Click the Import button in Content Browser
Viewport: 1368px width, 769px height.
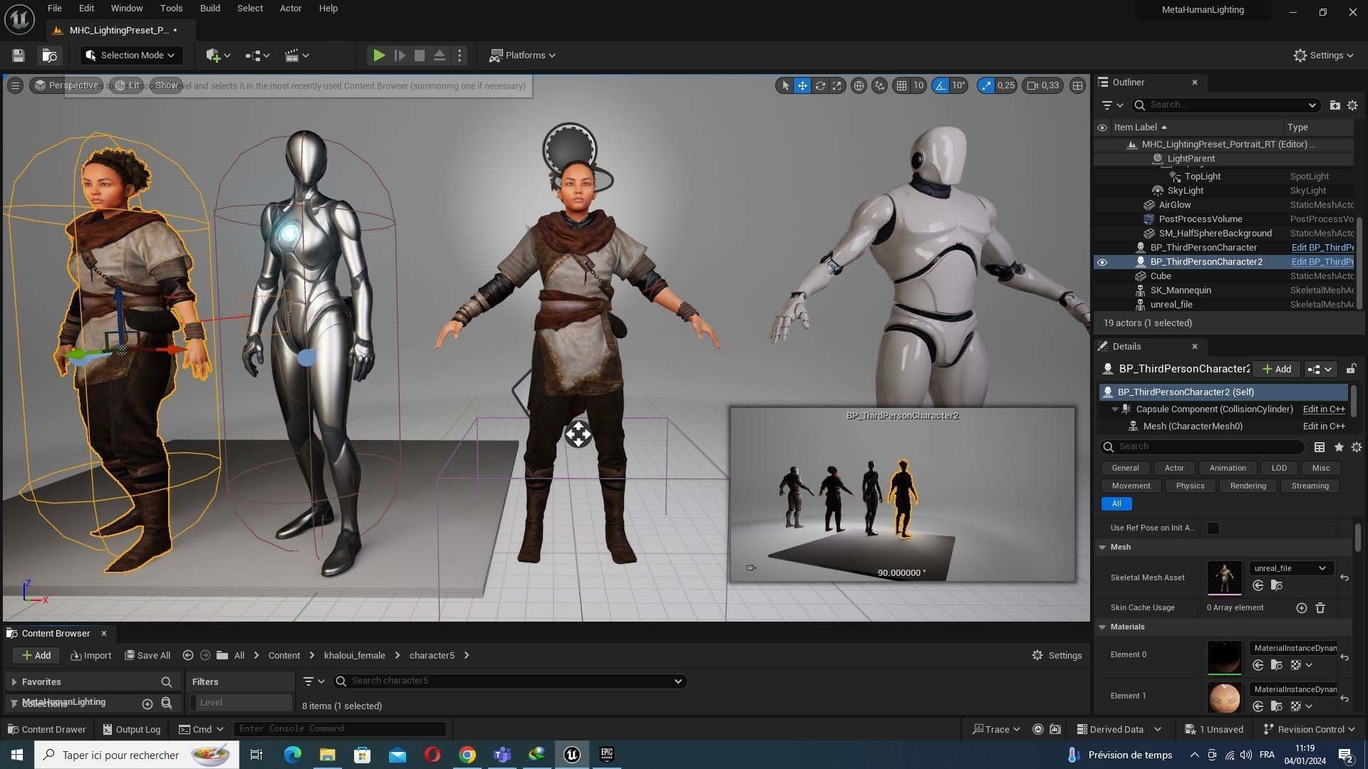pyautogui.click(x=91, y=656)
